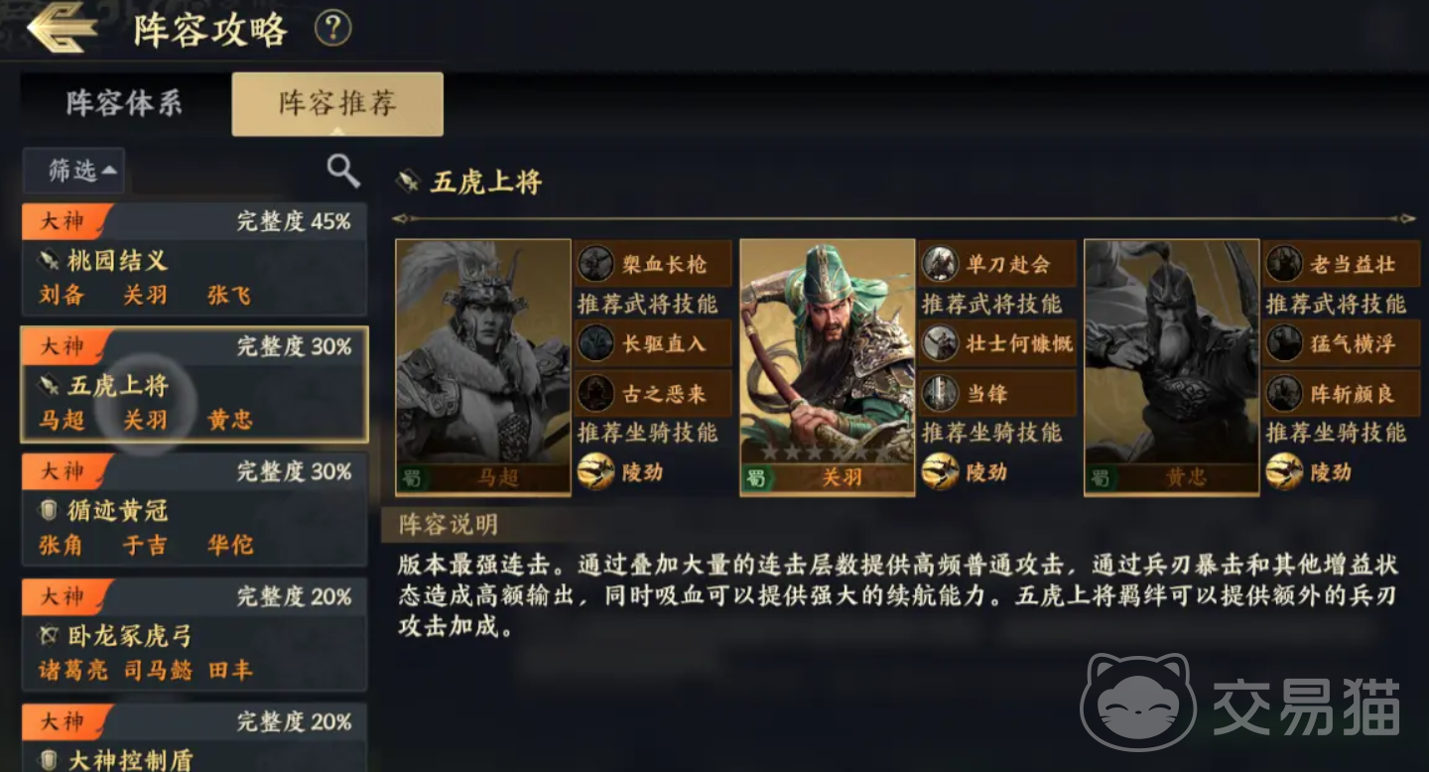
Task: Select the 老当益壮 skill icon
Action: [x=1283, y=264]
